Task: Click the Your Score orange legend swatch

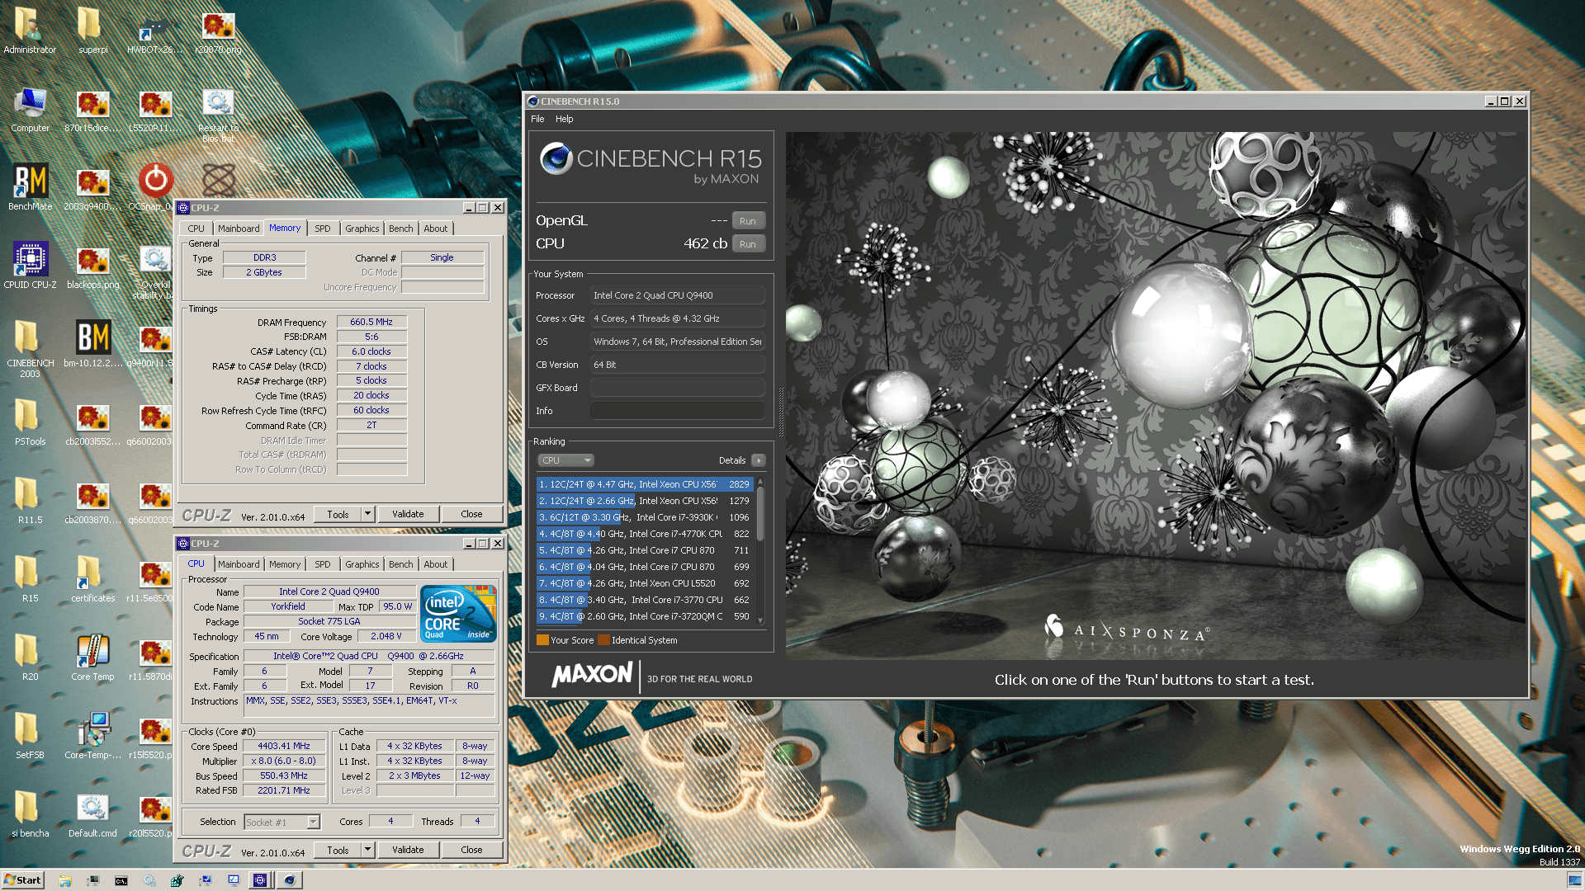Action: click(542, 639)
